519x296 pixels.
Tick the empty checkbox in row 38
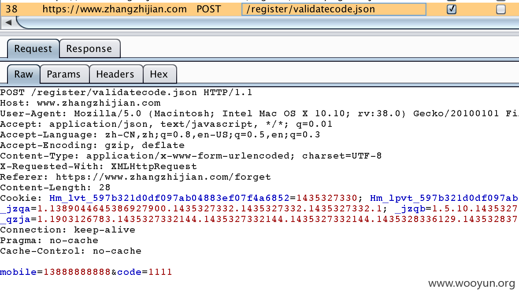(x=501, y=9)
